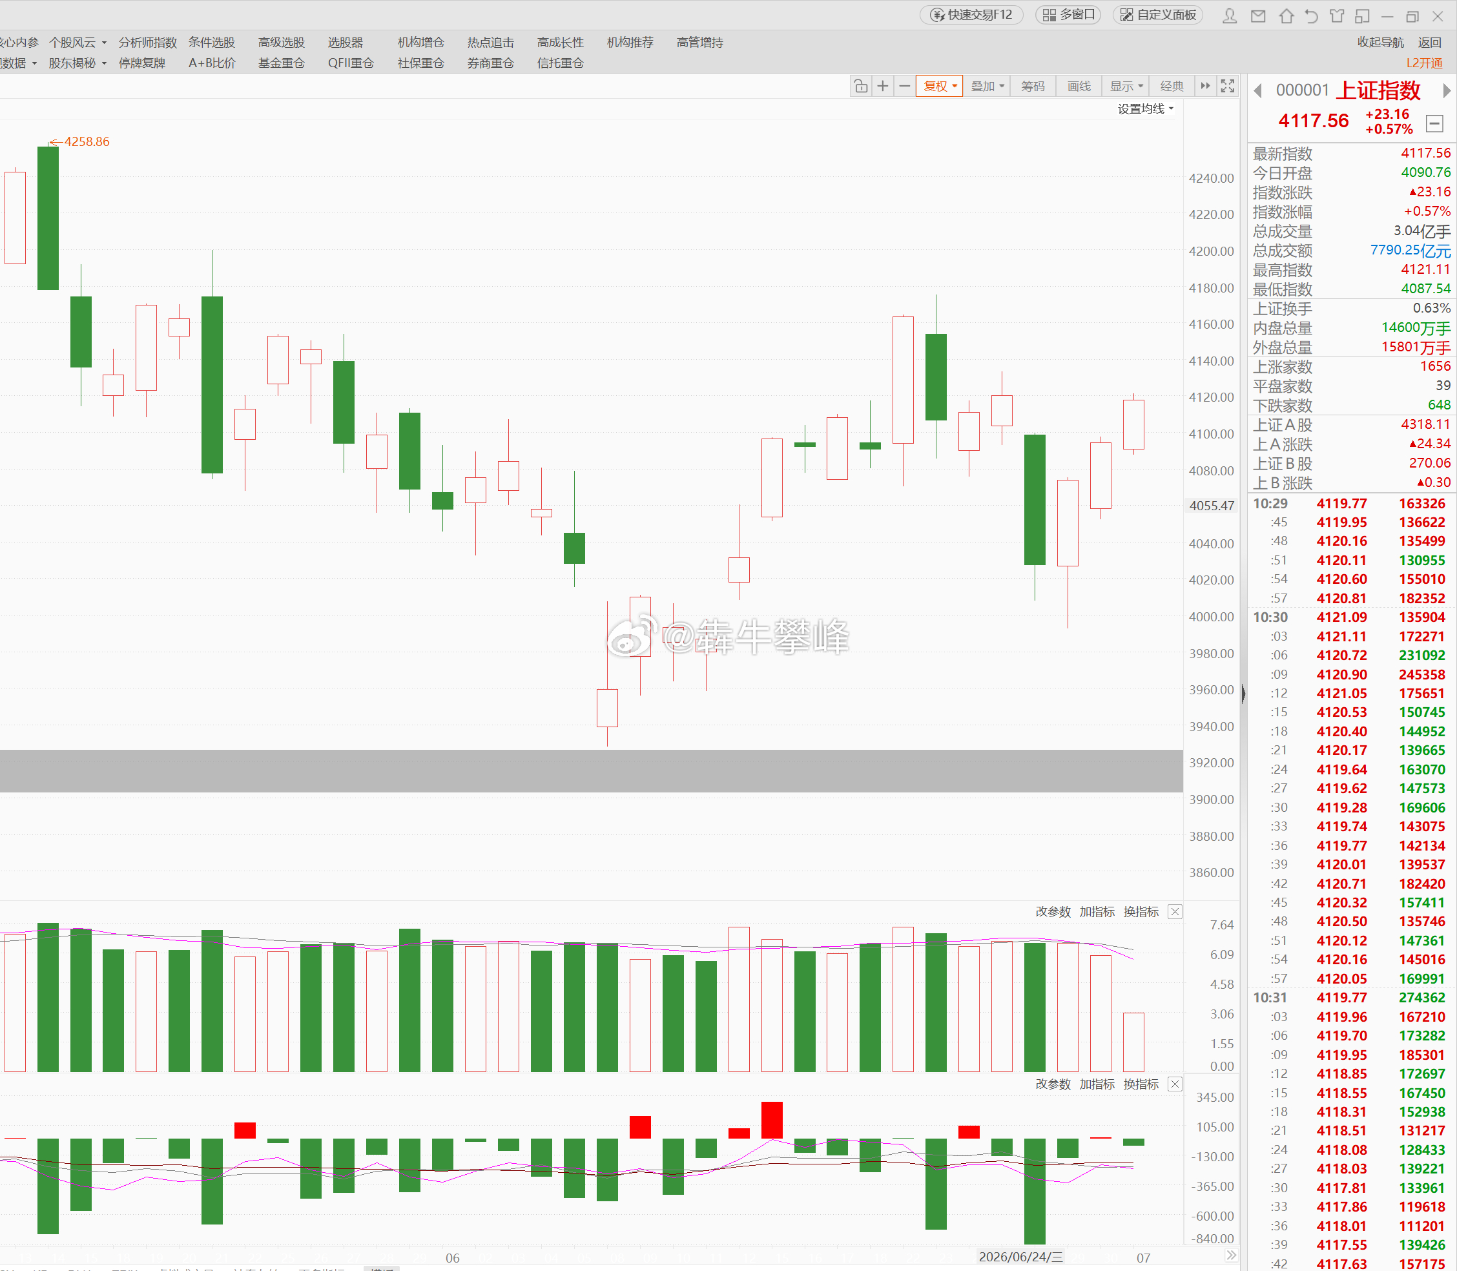Click the 总成交额 7790.25亿元 value
The image size is (1457, 1271).
pos(1410,251)
